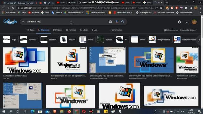
Task: Click page vertical scrollbar
Action: point(202,62)
